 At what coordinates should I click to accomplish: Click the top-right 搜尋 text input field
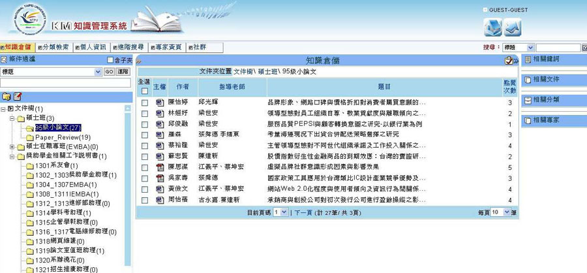[x=557, y=48]
